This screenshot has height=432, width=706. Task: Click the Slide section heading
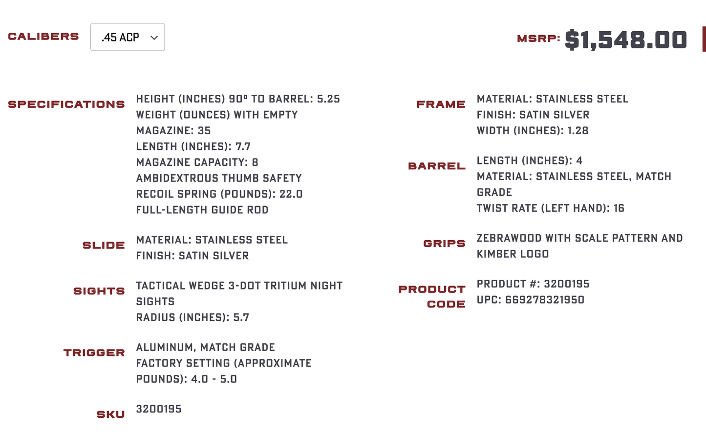click(x=104, y=246)
